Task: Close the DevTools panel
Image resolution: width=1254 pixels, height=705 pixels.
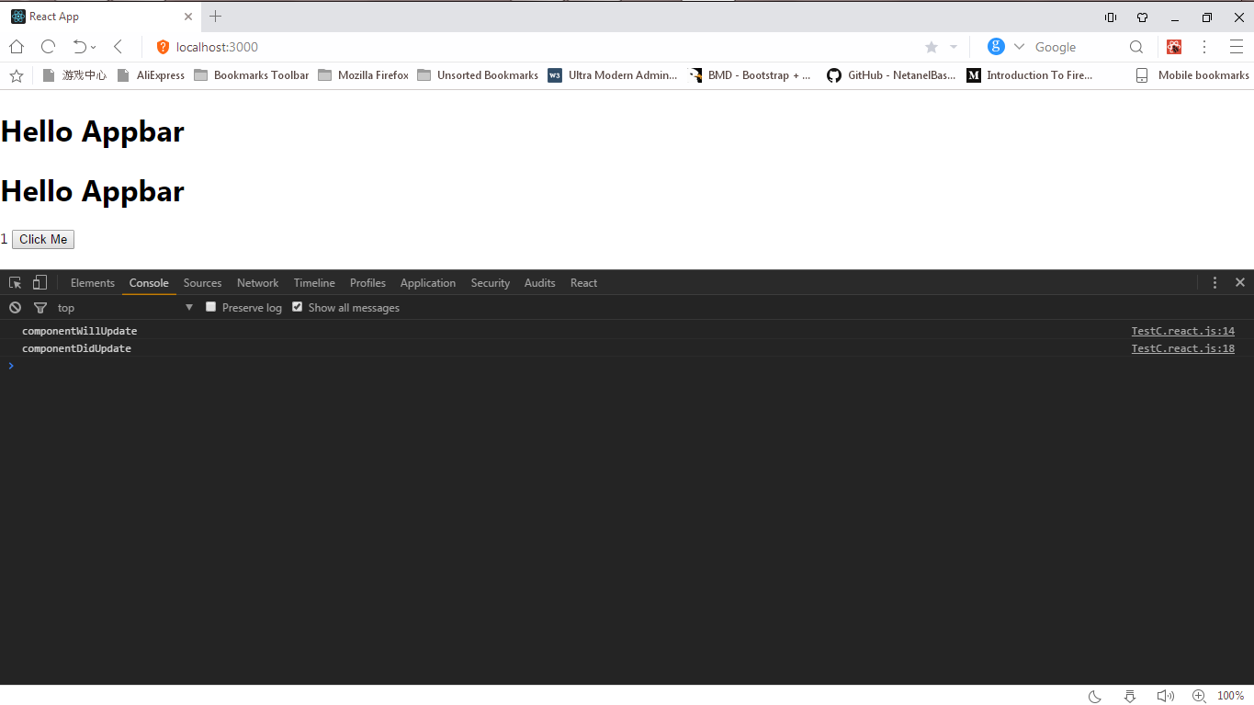Action: pyautogui.click(x=1240, y=283)
